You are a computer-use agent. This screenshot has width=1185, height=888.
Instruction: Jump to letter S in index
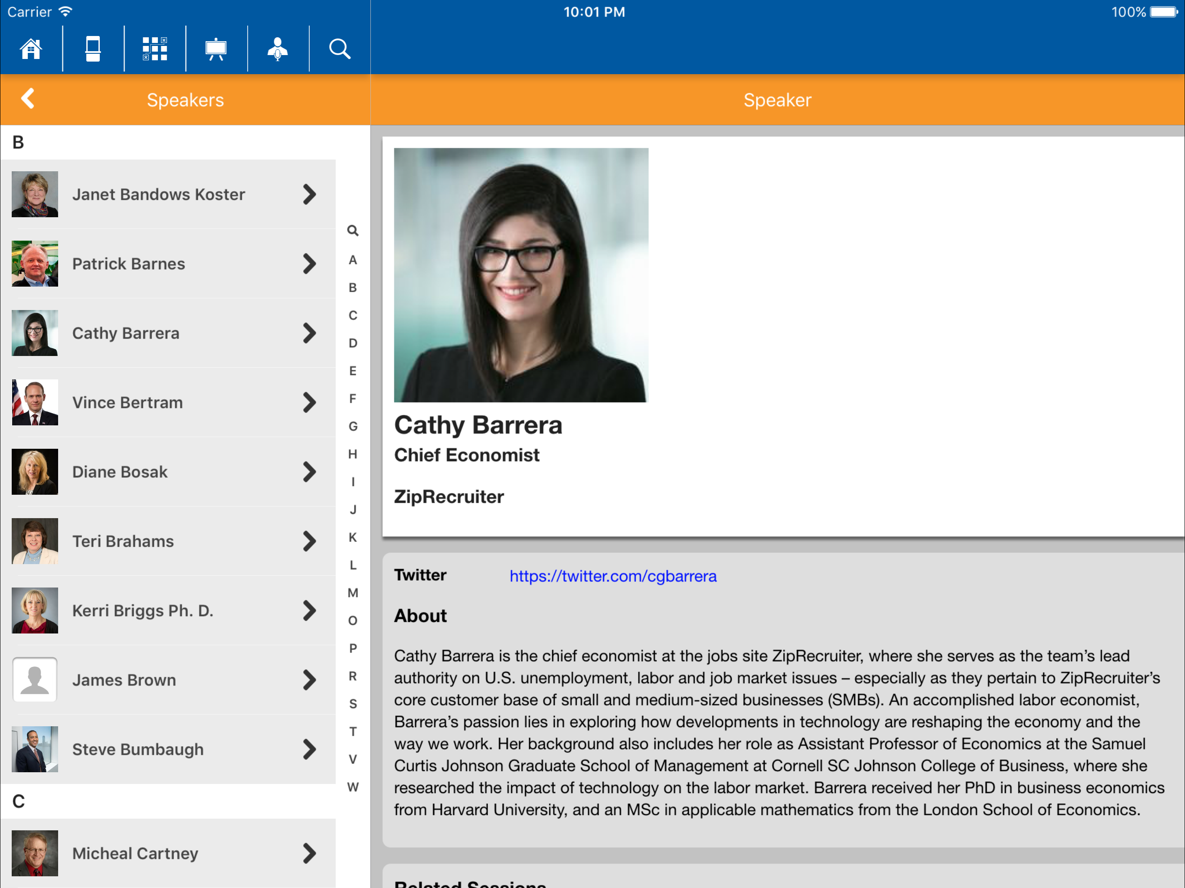[x=353, y=704]
